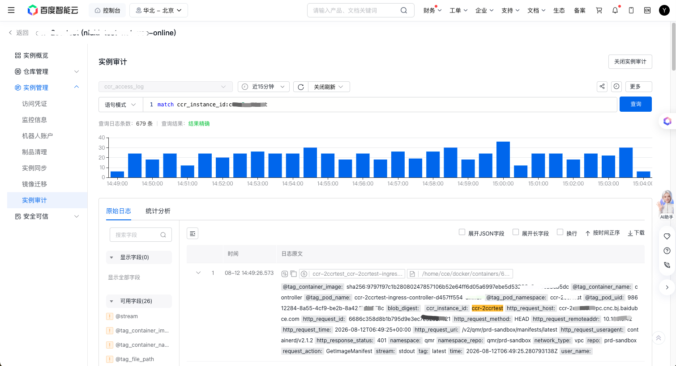Screen dimensions: 676x366
Task: Open the 文档 top menu
Action: 536,10
